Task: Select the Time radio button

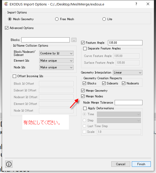Action: 84,114
